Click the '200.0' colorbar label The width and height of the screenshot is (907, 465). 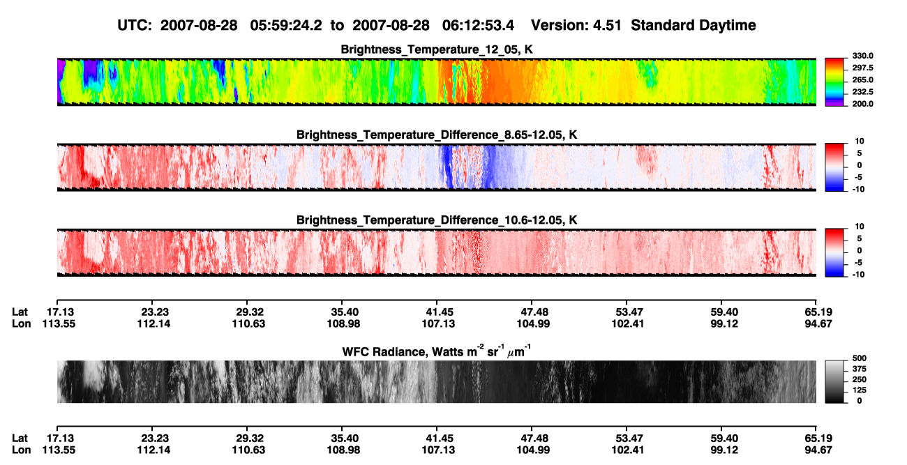(x=863, y=103)
